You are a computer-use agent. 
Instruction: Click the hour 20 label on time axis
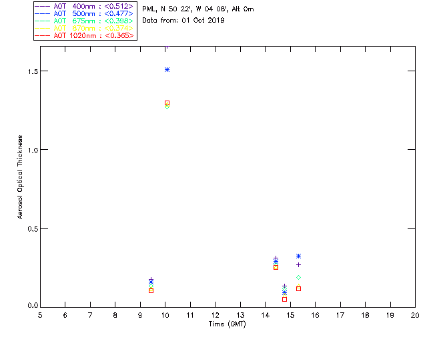[415, 315]
